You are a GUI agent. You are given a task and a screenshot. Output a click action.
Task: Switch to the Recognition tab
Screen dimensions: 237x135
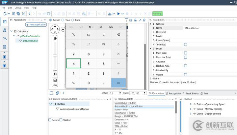pyautogui.click(x=173, y=93)
